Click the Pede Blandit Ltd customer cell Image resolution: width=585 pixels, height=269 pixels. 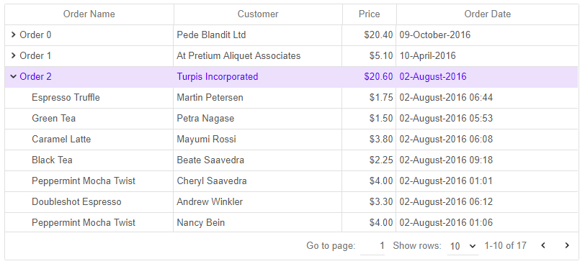pos(258,35)
